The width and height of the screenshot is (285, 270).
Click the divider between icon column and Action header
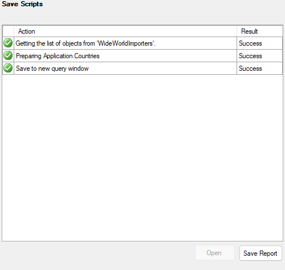[x=14, y=31]
